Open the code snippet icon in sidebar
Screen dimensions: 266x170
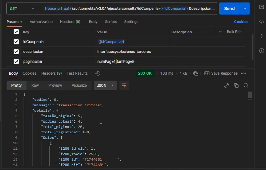click(x=262, y=22)
